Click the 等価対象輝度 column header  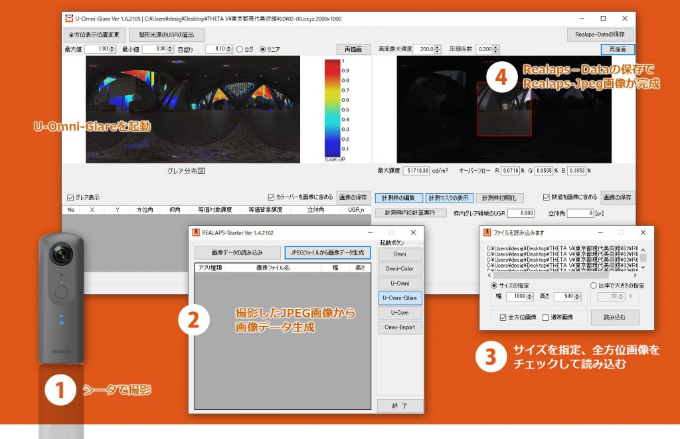tap(215, 210)
